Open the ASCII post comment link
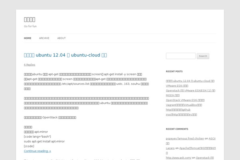The height and width of the screenshot is (160, 240). point(212,138)
